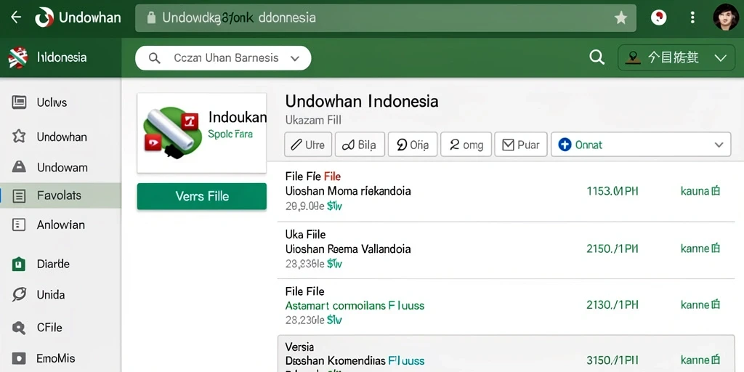Screen dimensions: 744x372
Task: Select Anlowian in the sidebar
Action: point(61,225)
